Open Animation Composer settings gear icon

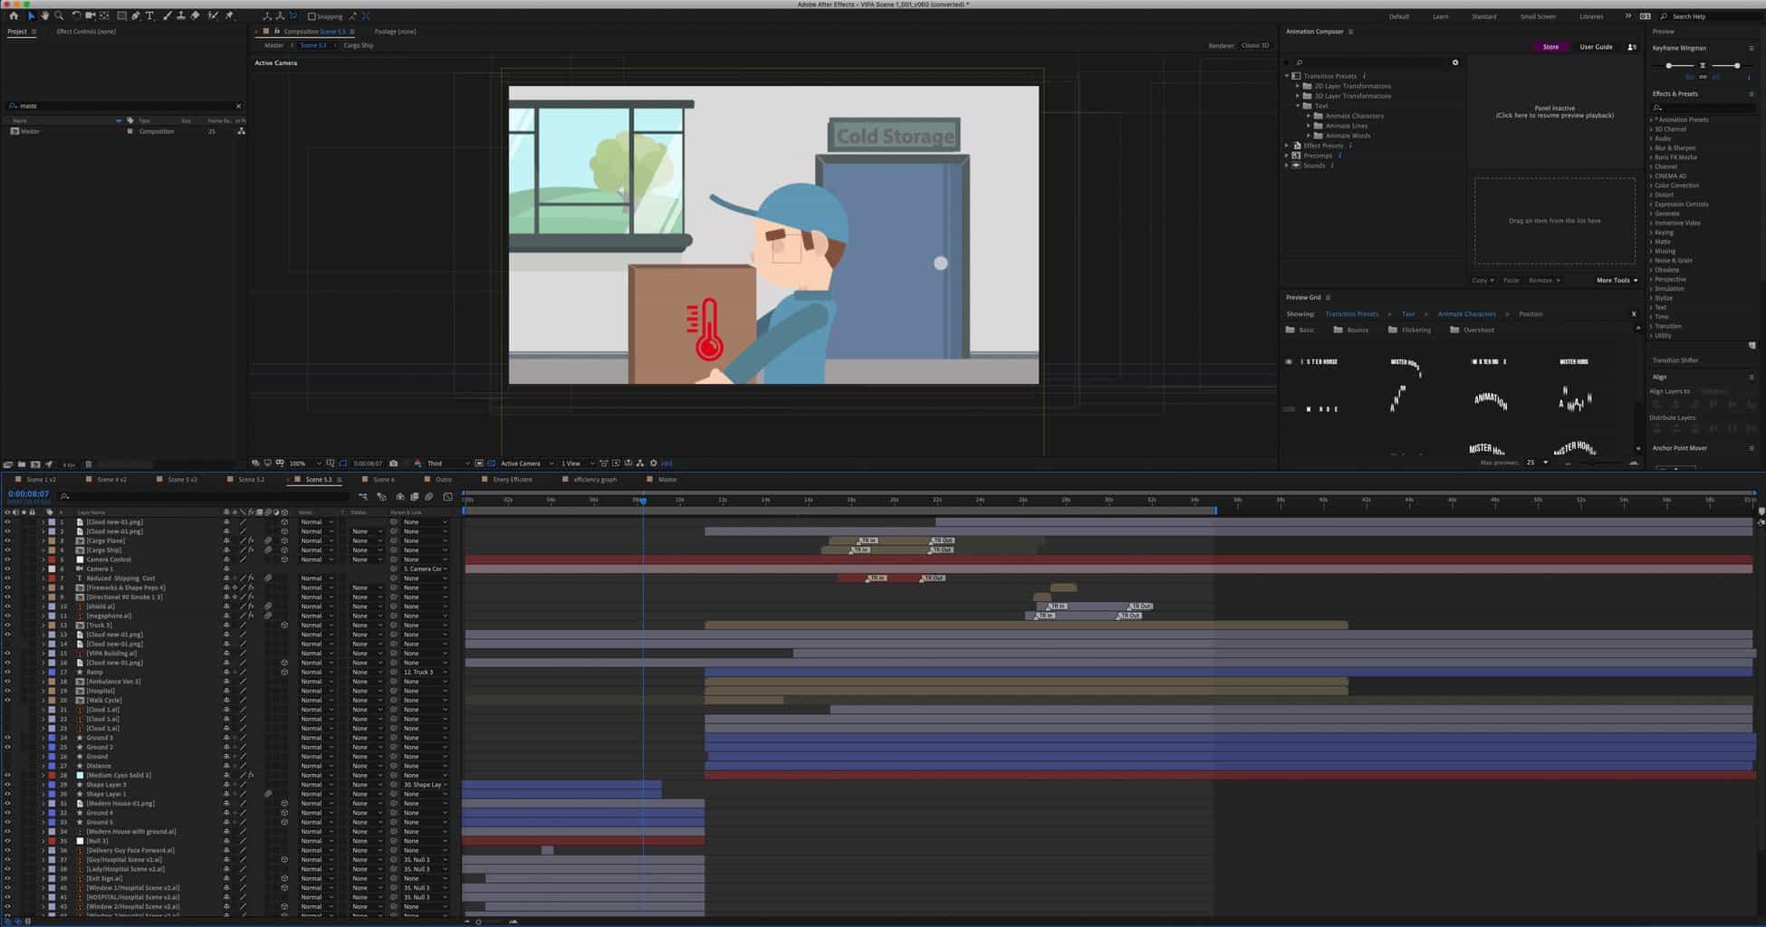coord(1455,62)
